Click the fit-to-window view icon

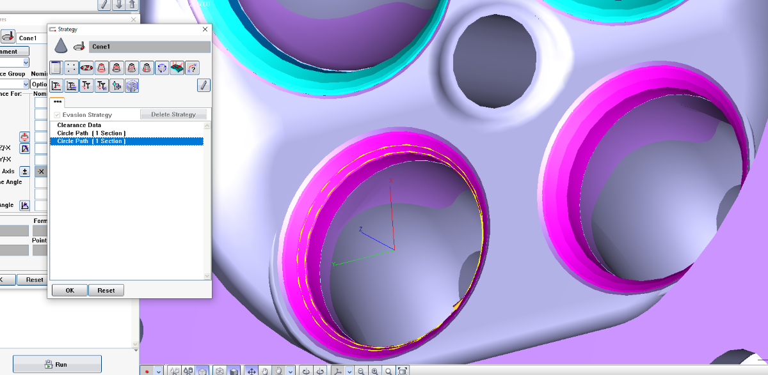point(402,371)
